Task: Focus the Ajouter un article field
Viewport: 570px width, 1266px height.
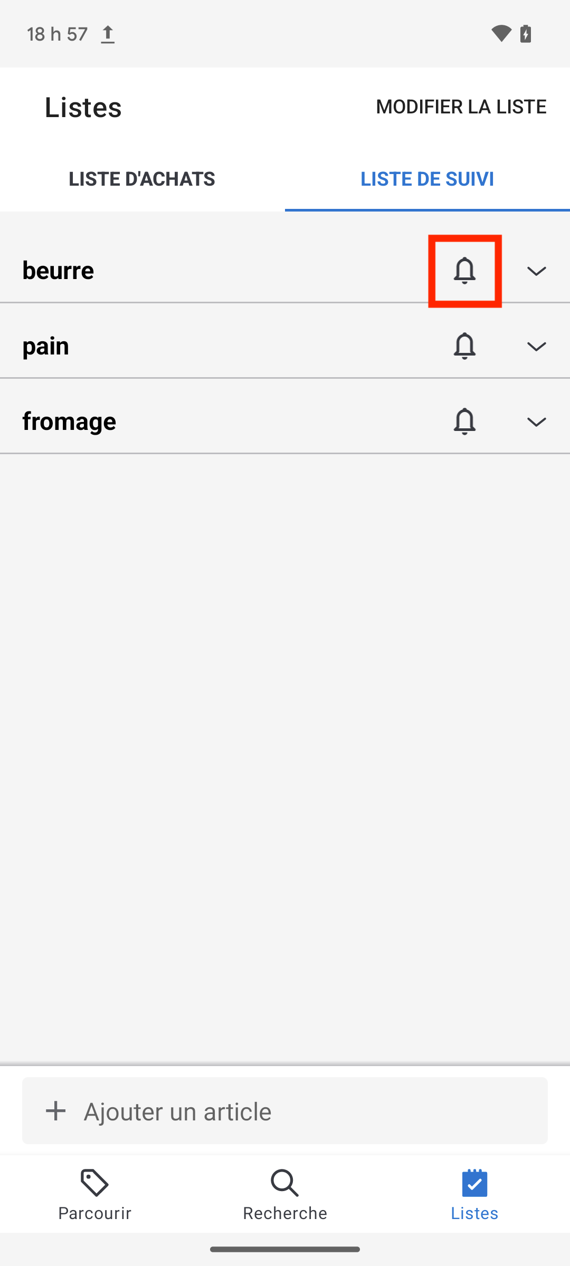Action: [x=285, y=1110]
